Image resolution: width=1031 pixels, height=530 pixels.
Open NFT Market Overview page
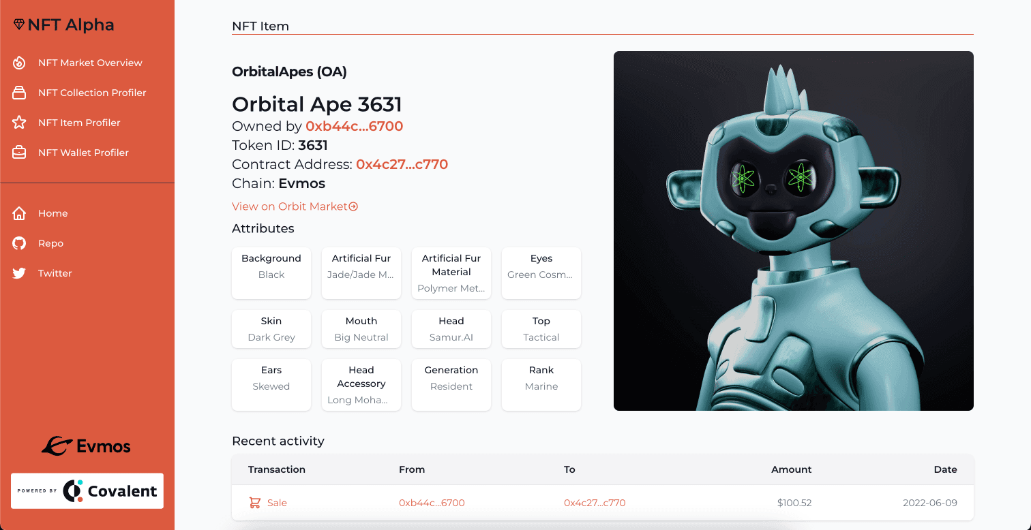[x=90, y=63]
